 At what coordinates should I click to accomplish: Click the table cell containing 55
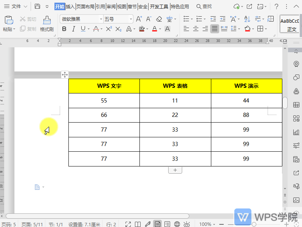[104, 101]
